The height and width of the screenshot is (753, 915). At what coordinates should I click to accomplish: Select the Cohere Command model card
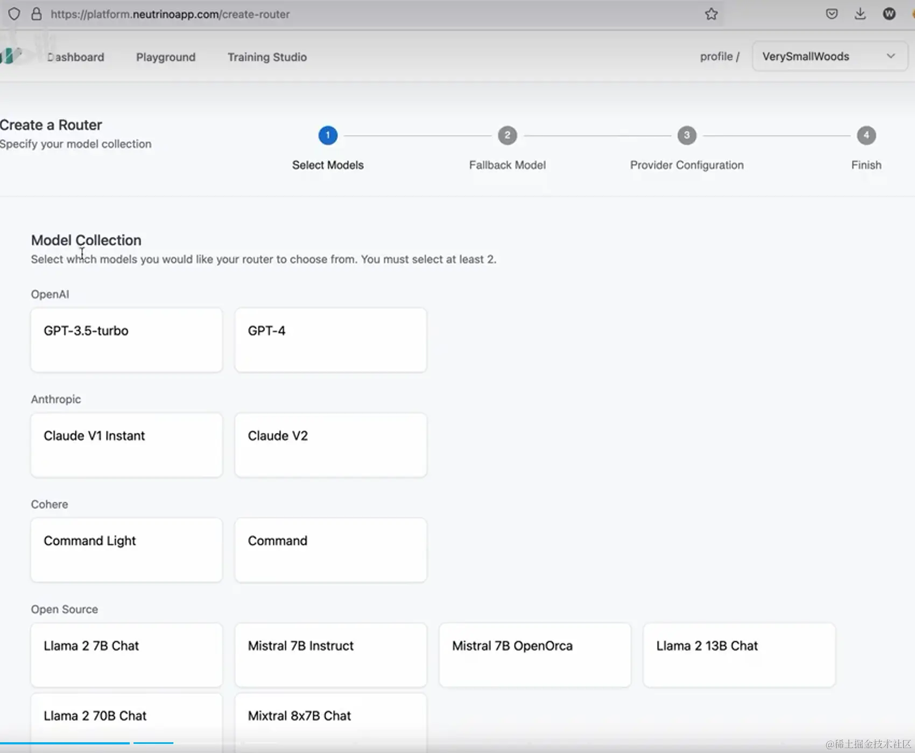click(x=331, y=550)
